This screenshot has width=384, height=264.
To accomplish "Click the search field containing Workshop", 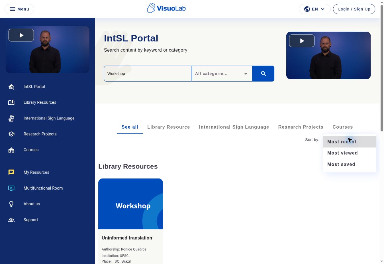I will [148, 74].
